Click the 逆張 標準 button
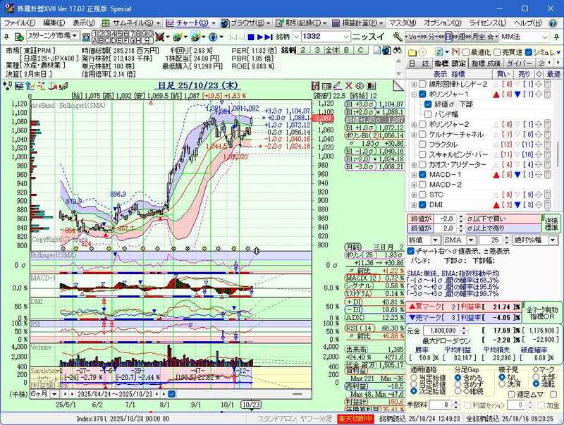 click(551, 224)
